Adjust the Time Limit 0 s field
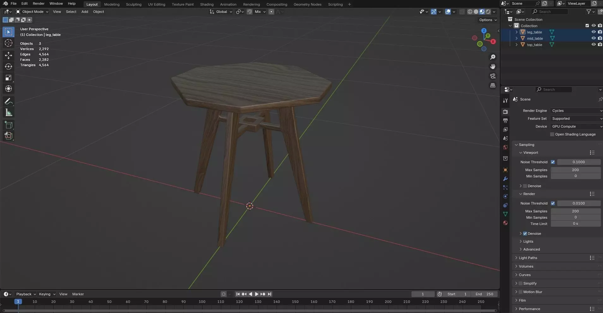Image resolution: width=603 pixels, height=313 pixels. coord(576,224)
